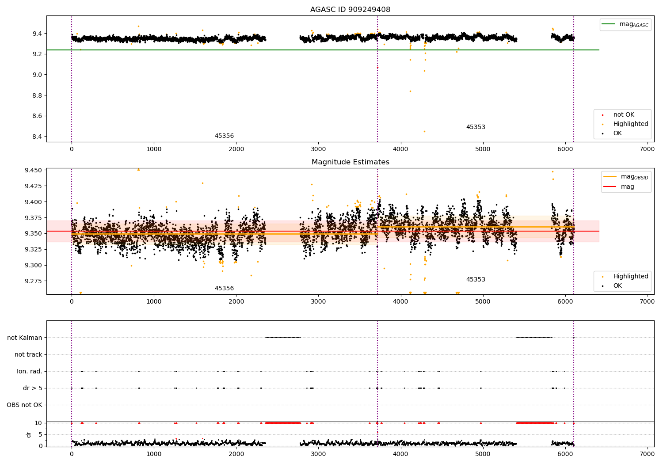
Task: Click tick label 5 on dr axis
Action: point(40,435)
